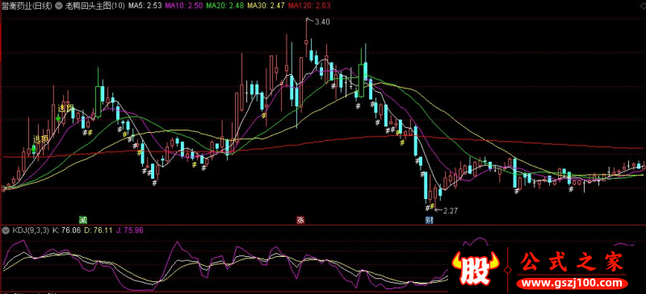This screenshot has height=294, width=646.
Task: Click the upper 逃顶 signal with green arrow
Action: point(65,109)
